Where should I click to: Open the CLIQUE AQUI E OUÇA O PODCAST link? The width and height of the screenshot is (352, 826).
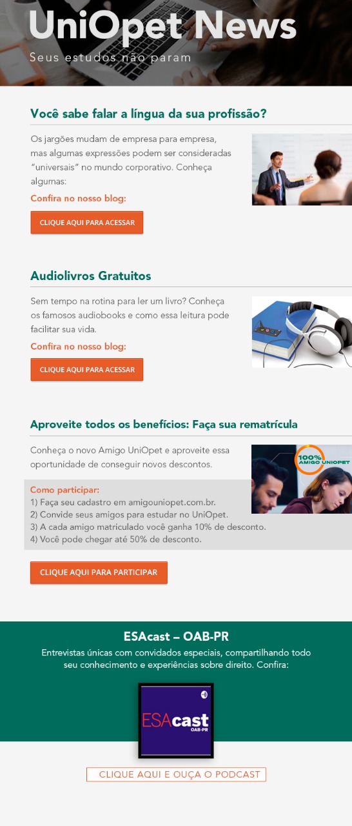(x=176, y=774)
